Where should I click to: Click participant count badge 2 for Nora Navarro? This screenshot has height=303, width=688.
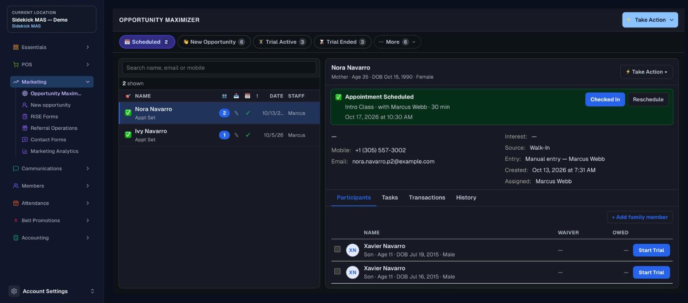(x=224, y=113)
